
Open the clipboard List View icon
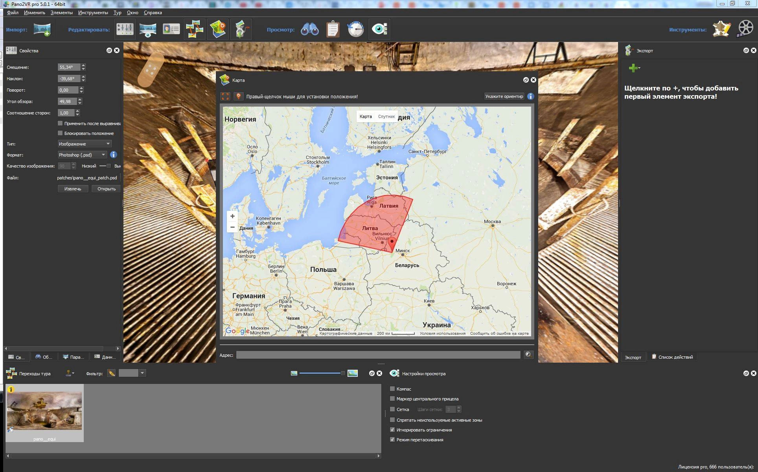point(333,29)
